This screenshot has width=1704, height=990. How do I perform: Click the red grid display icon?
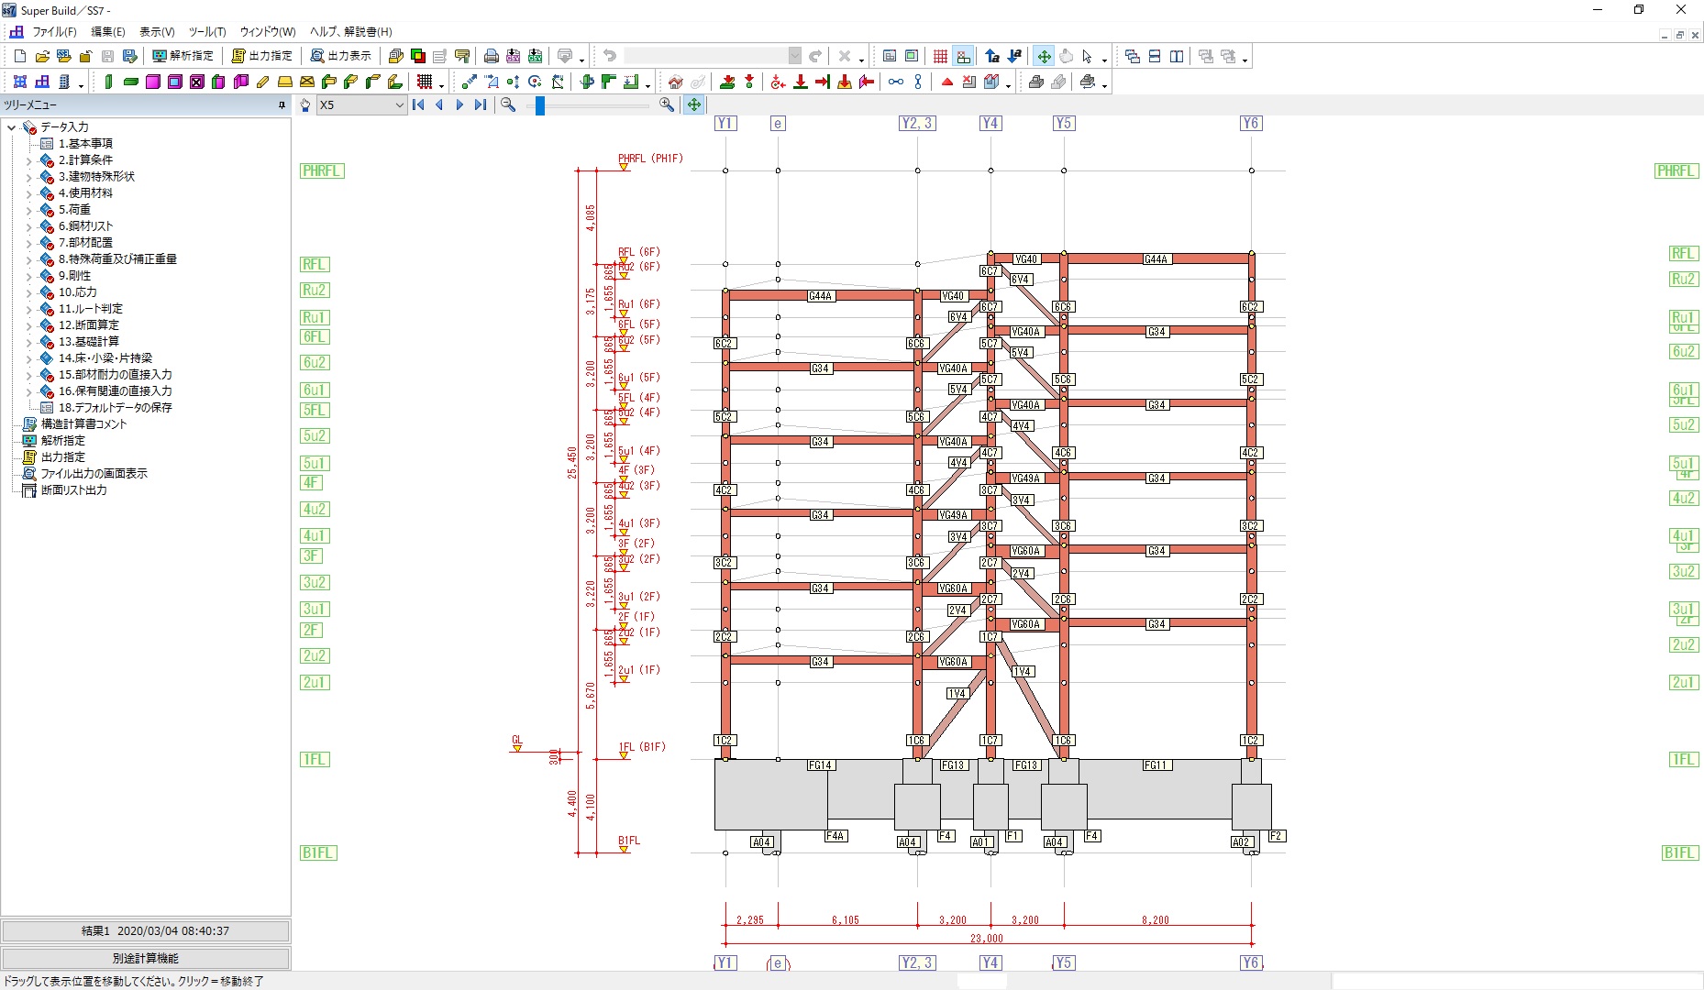click(941, 57)
